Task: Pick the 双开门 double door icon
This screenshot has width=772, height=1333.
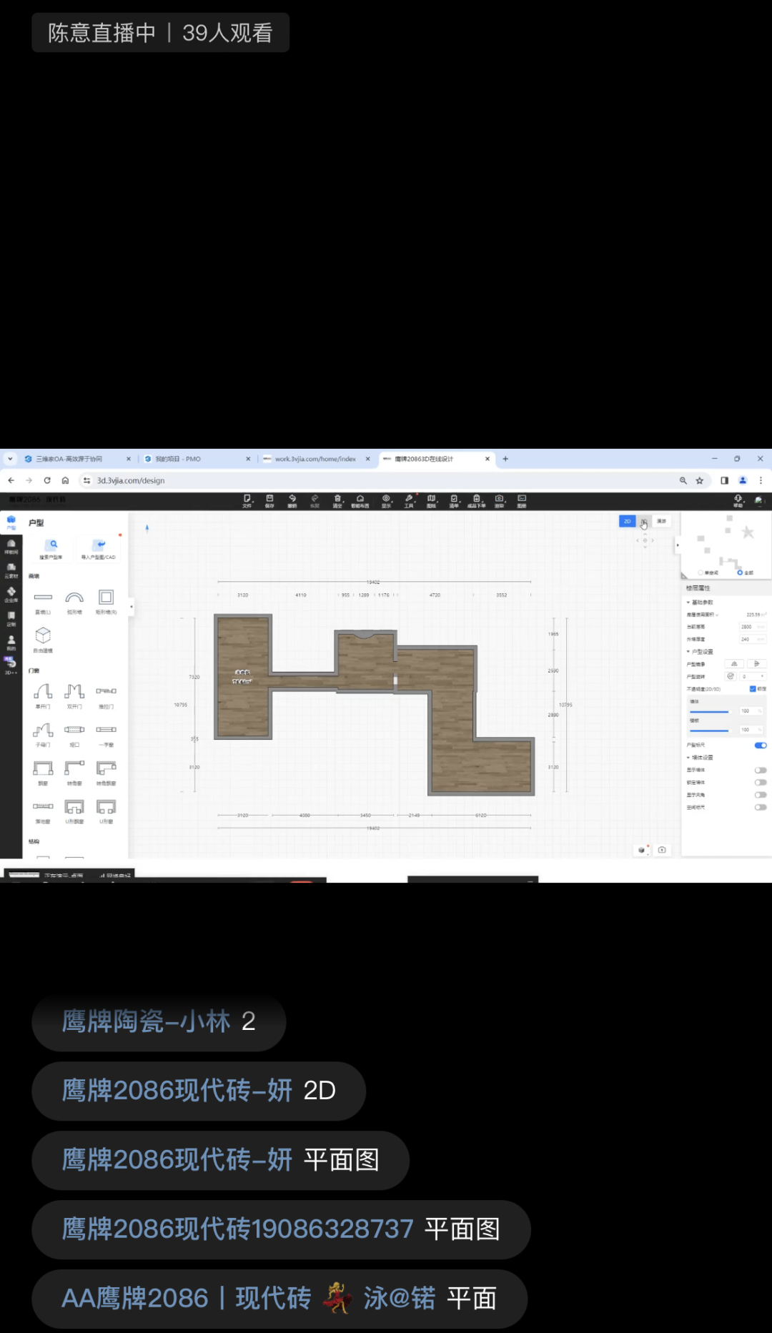Action: (x=74, y=692)
